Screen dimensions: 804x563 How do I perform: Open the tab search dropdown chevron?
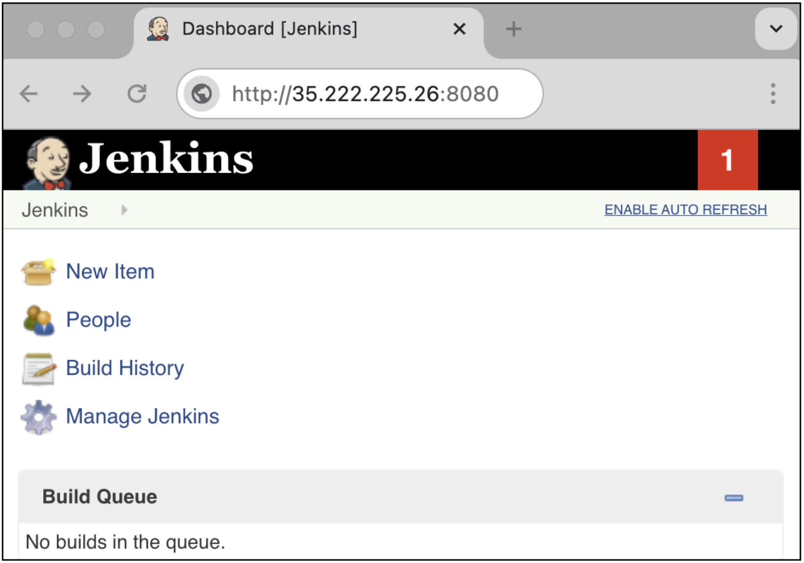776,29
